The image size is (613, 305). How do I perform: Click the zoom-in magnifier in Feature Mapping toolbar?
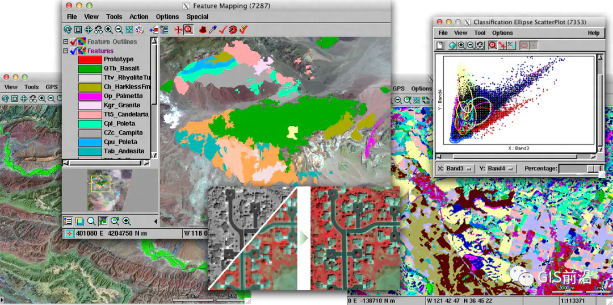point(109,30)
